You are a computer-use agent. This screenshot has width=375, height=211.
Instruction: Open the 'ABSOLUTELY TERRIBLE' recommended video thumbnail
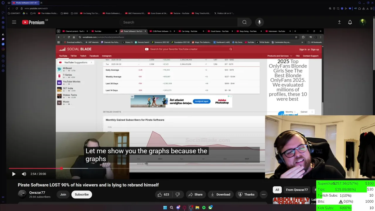[292, 201]
